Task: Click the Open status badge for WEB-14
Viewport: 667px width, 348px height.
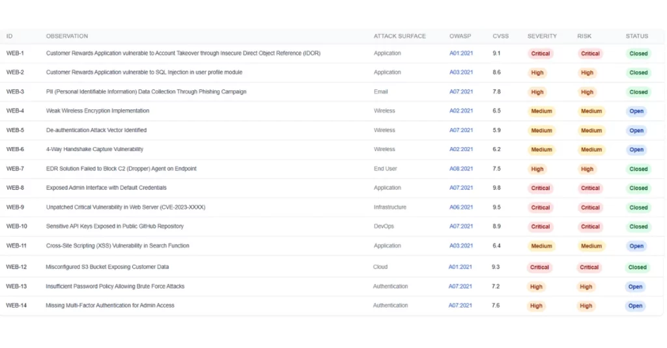Action: (635, 306)
